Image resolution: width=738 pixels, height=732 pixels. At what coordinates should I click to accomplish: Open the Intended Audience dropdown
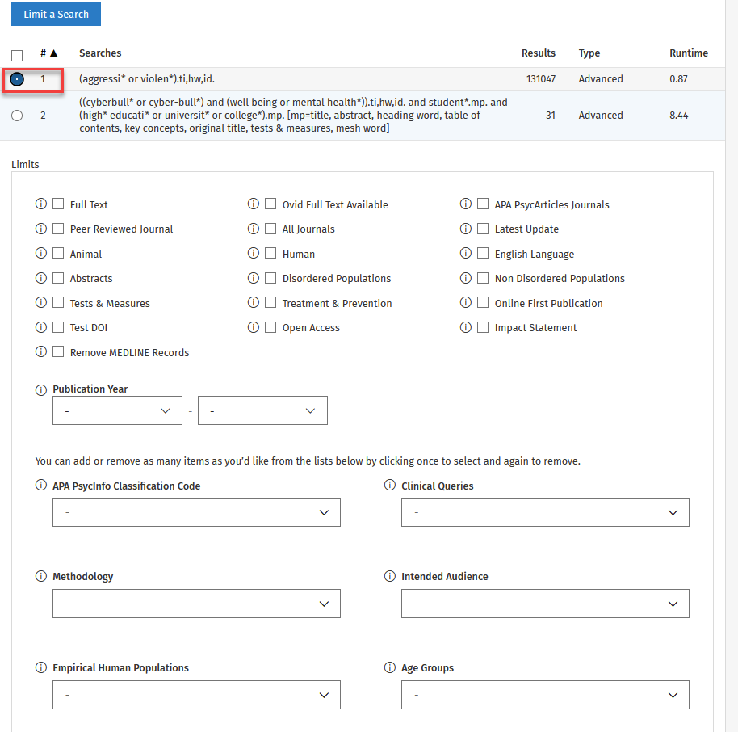pos(545,604)
